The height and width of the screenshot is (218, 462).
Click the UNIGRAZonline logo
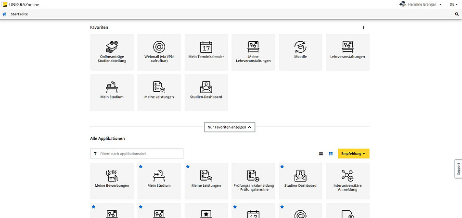point(21,4)
